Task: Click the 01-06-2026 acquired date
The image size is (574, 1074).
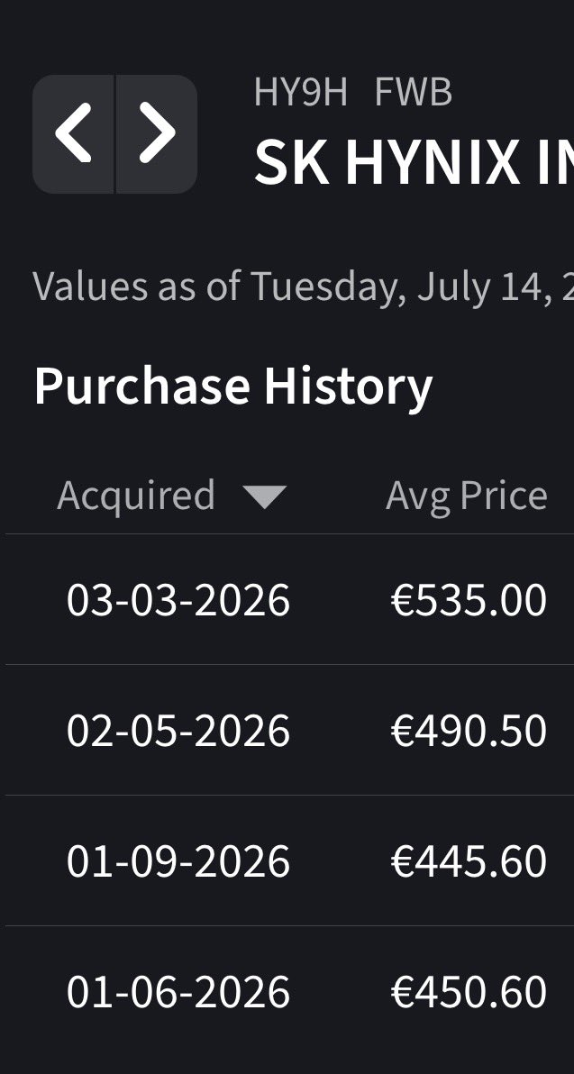Action: pyautogui.click(x=178, y=993)
